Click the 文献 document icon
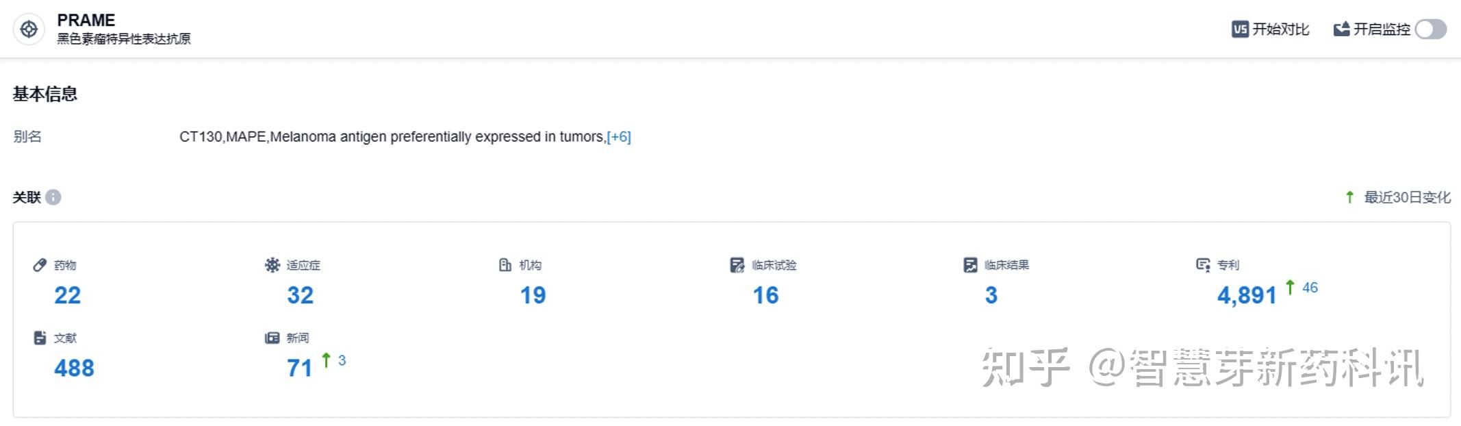 pyautogui.click(x=40, y=338)
